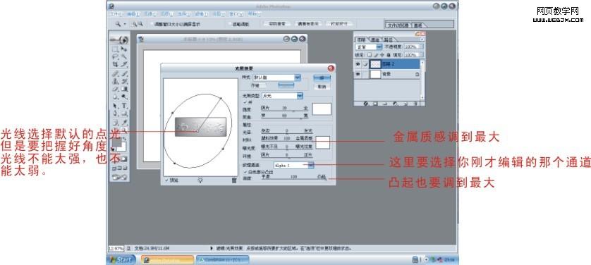Hide the Background layer using its eye icon

tap(358, 75)
